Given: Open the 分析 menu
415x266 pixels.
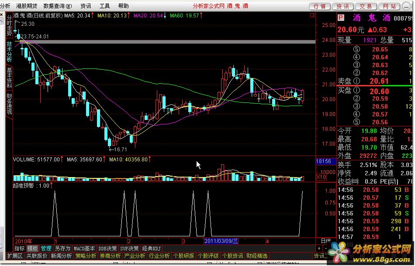Looking at the screenshot, I should [x=5, y=6].
